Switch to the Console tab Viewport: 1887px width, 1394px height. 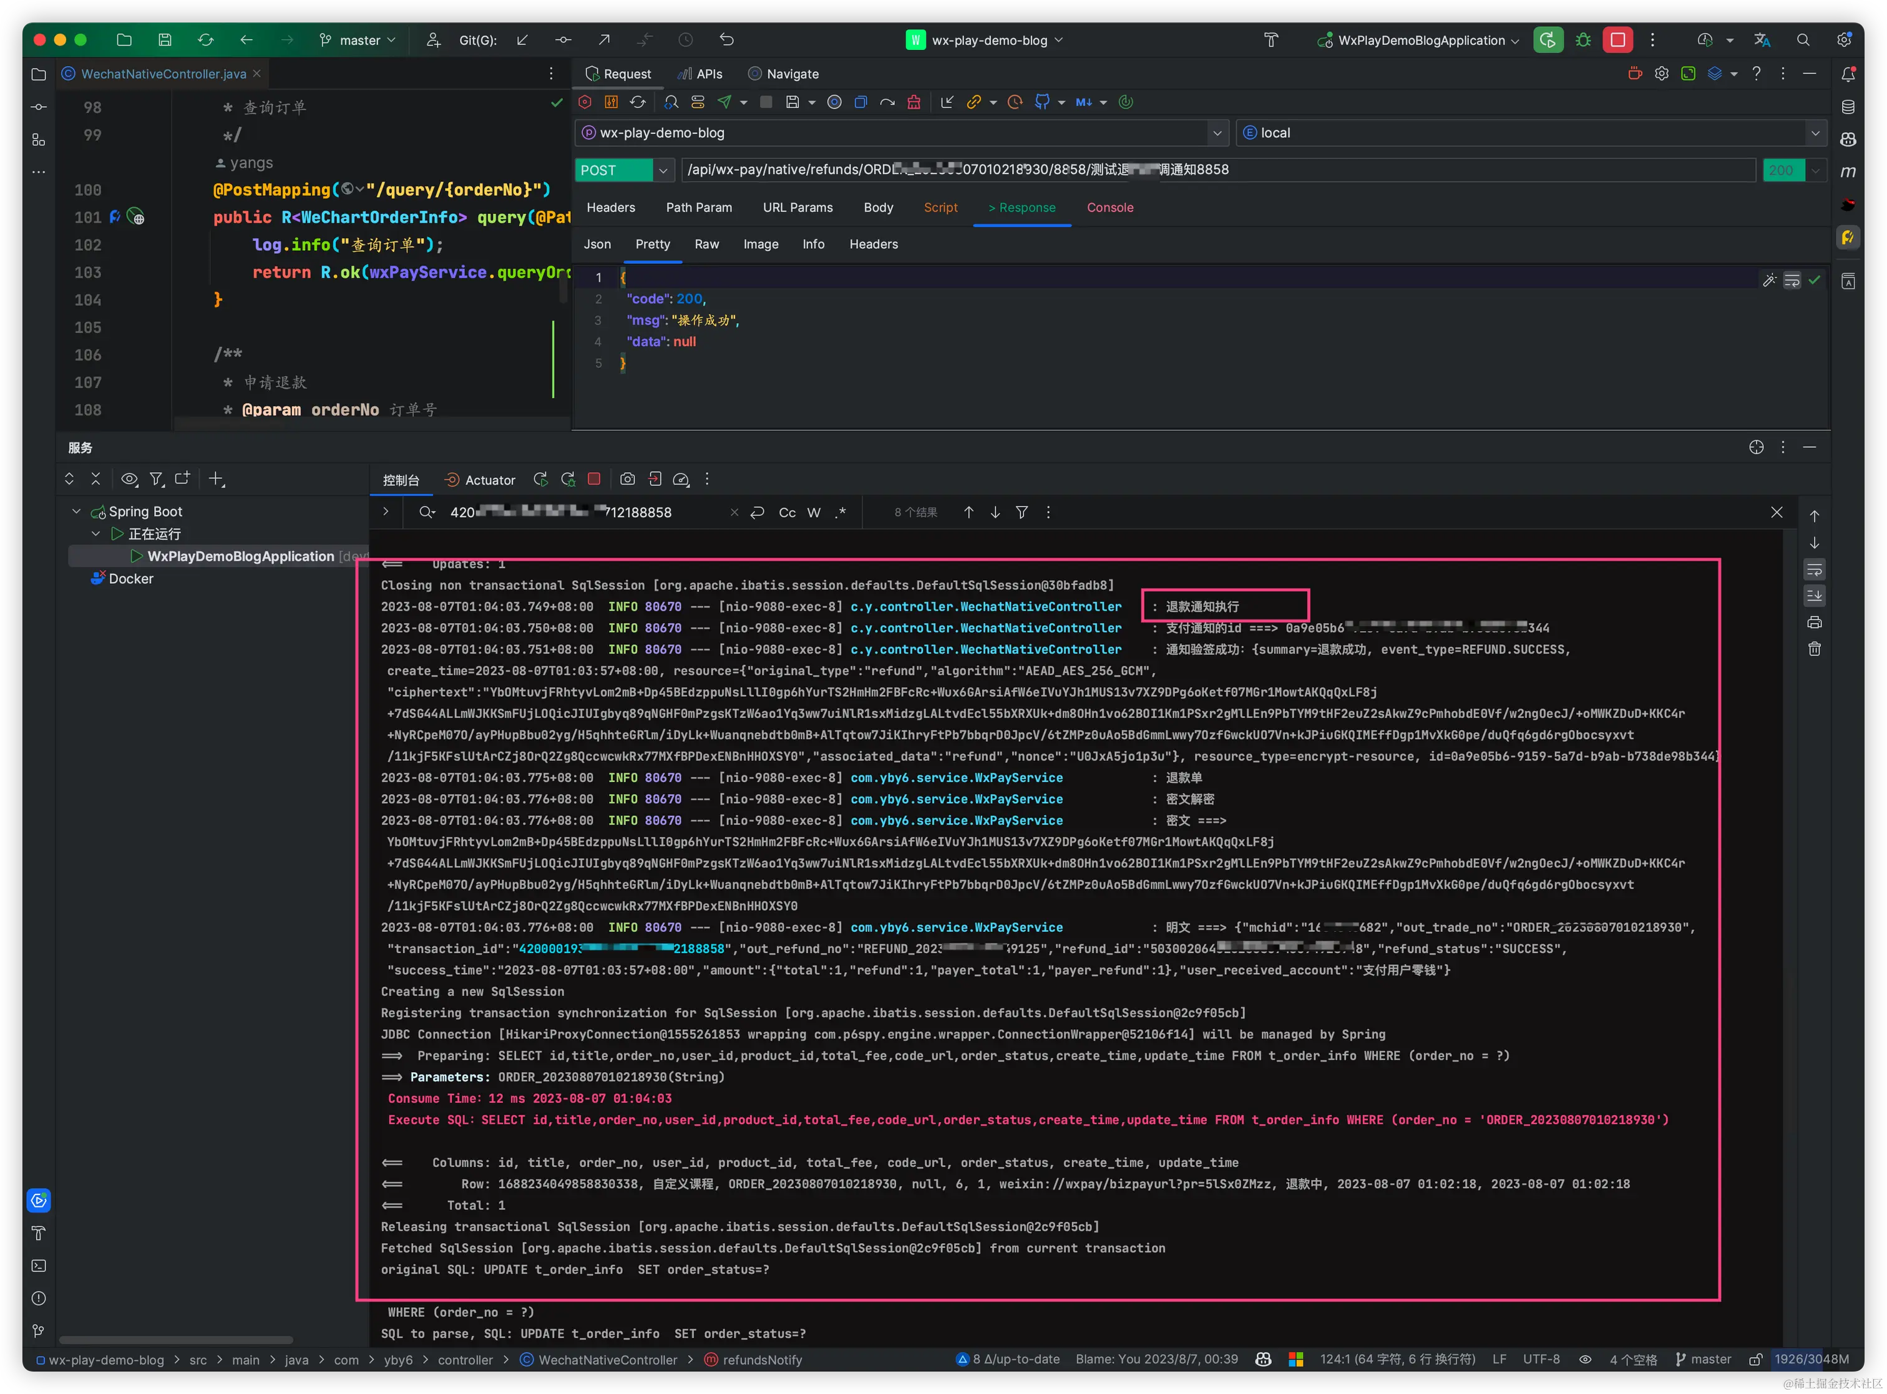coord(1109,208)
